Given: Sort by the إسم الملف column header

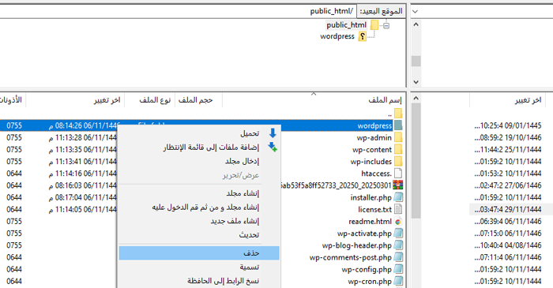Looking at the screenshot, I should (x=314, y=100).
